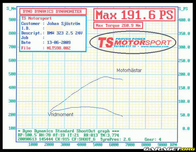
Task: Click the 'TN:3.774' value
Action: (x=110, y=135)
